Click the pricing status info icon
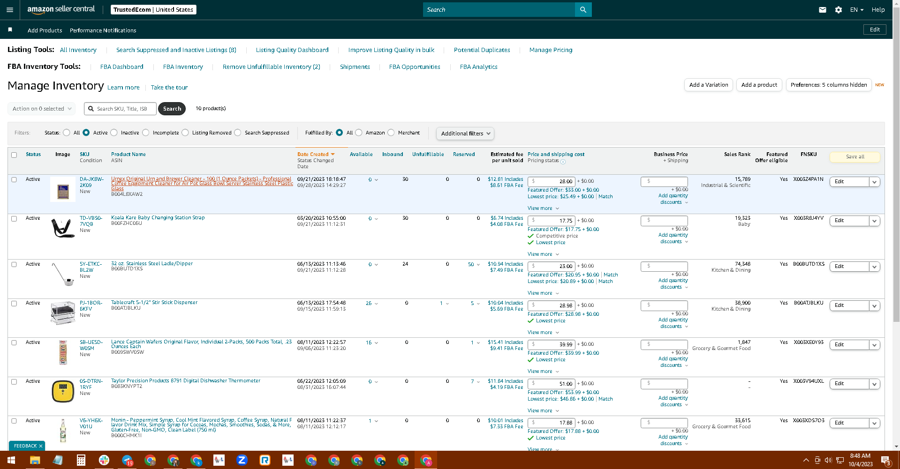The height and width of the screenshot is (469, 900). (563, 162)
